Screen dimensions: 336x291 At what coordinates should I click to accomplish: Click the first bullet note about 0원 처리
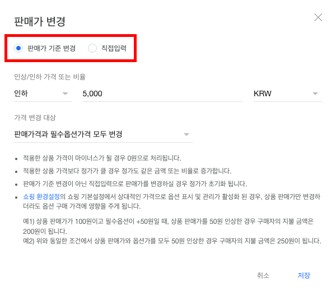coord(102,158)
